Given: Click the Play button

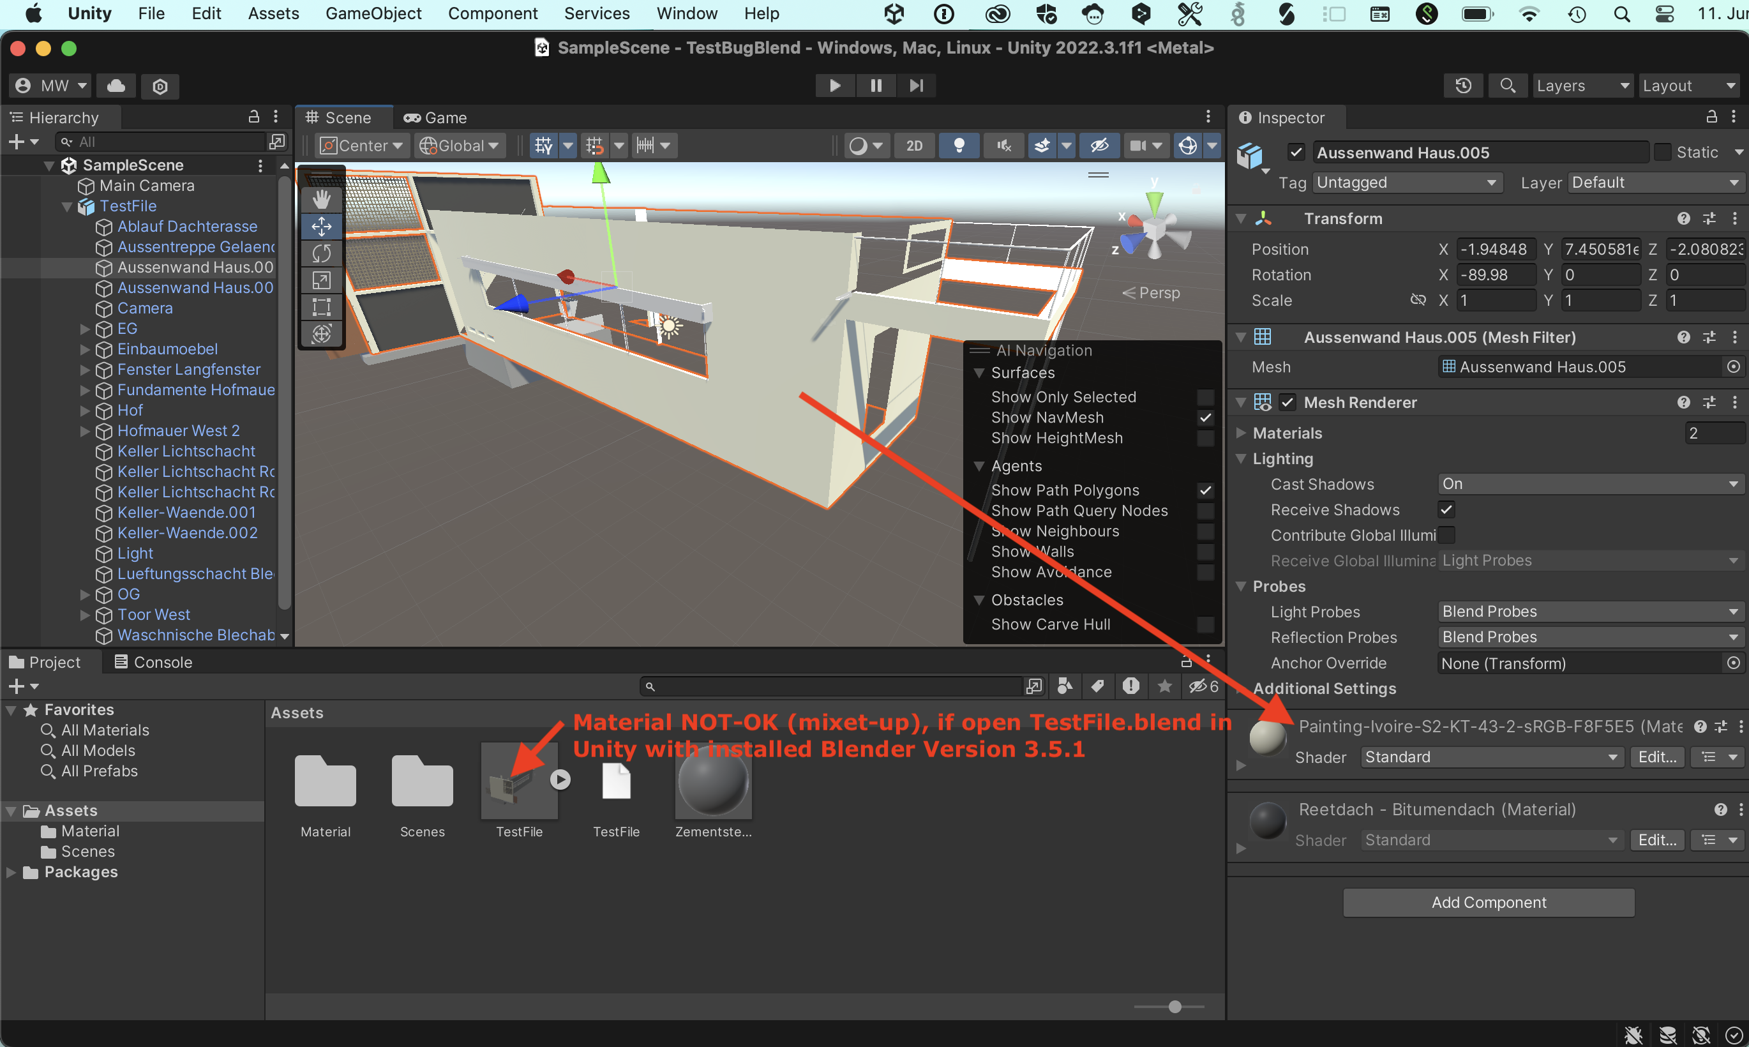Looking at the screenshot, I should click(834, 86).
